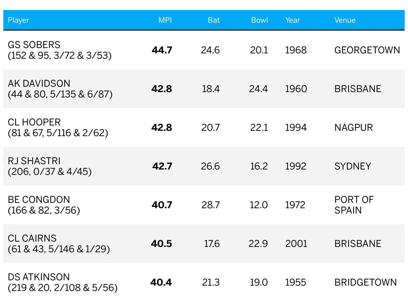Select DS ATKINSON player name

pos(39,277)
